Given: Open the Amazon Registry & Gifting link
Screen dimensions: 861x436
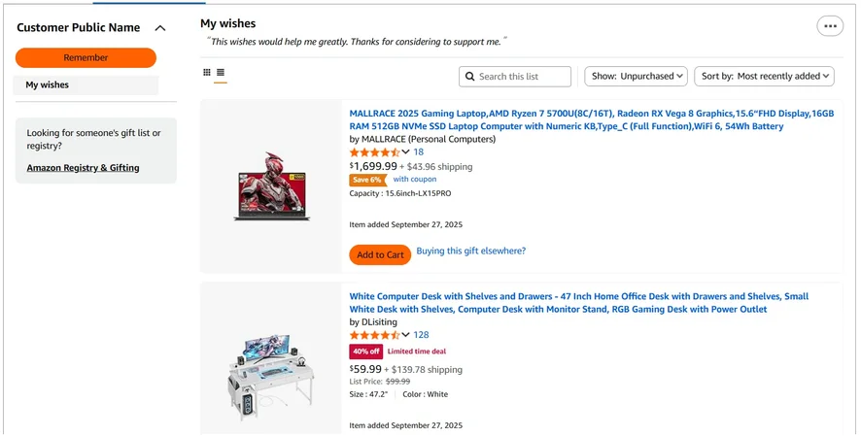Looking at the screenshot, I should 83,168.
